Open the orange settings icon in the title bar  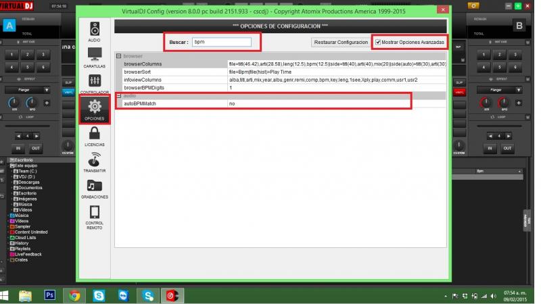(473, 5)
